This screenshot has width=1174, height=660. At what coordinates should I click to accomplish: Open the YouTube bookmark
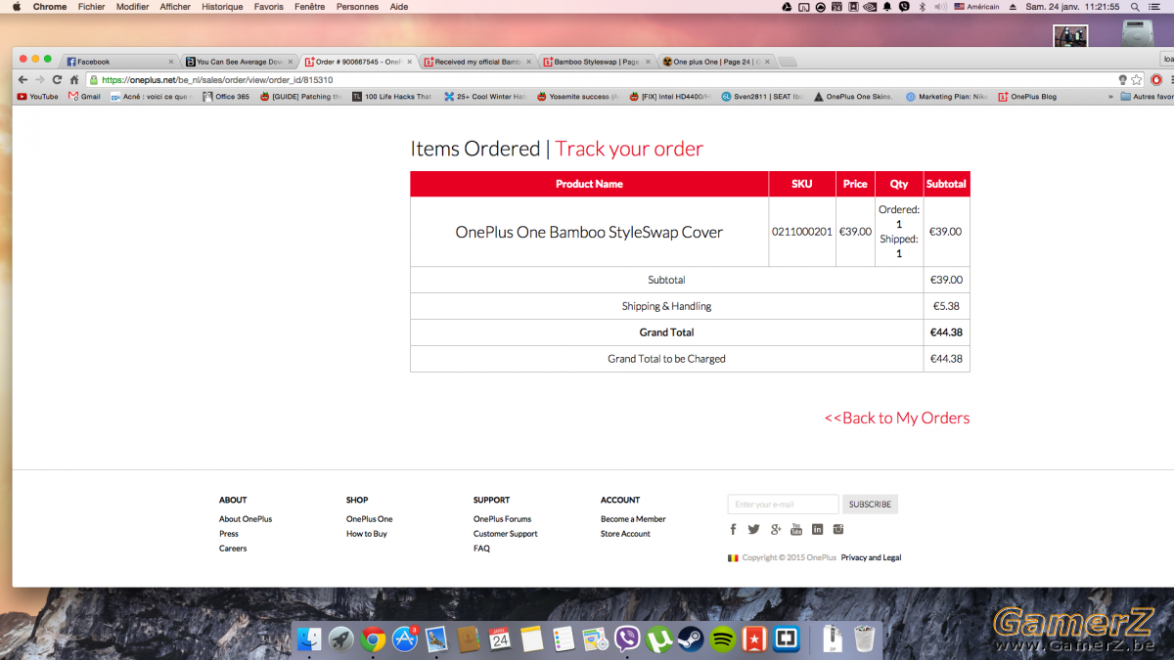click(38, 97)
